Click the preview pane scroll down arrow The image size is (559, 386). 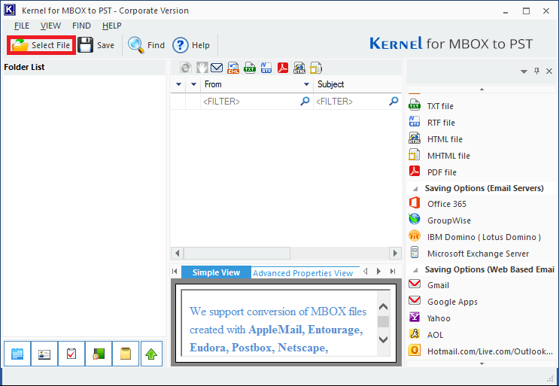click(x=383, y=339)
